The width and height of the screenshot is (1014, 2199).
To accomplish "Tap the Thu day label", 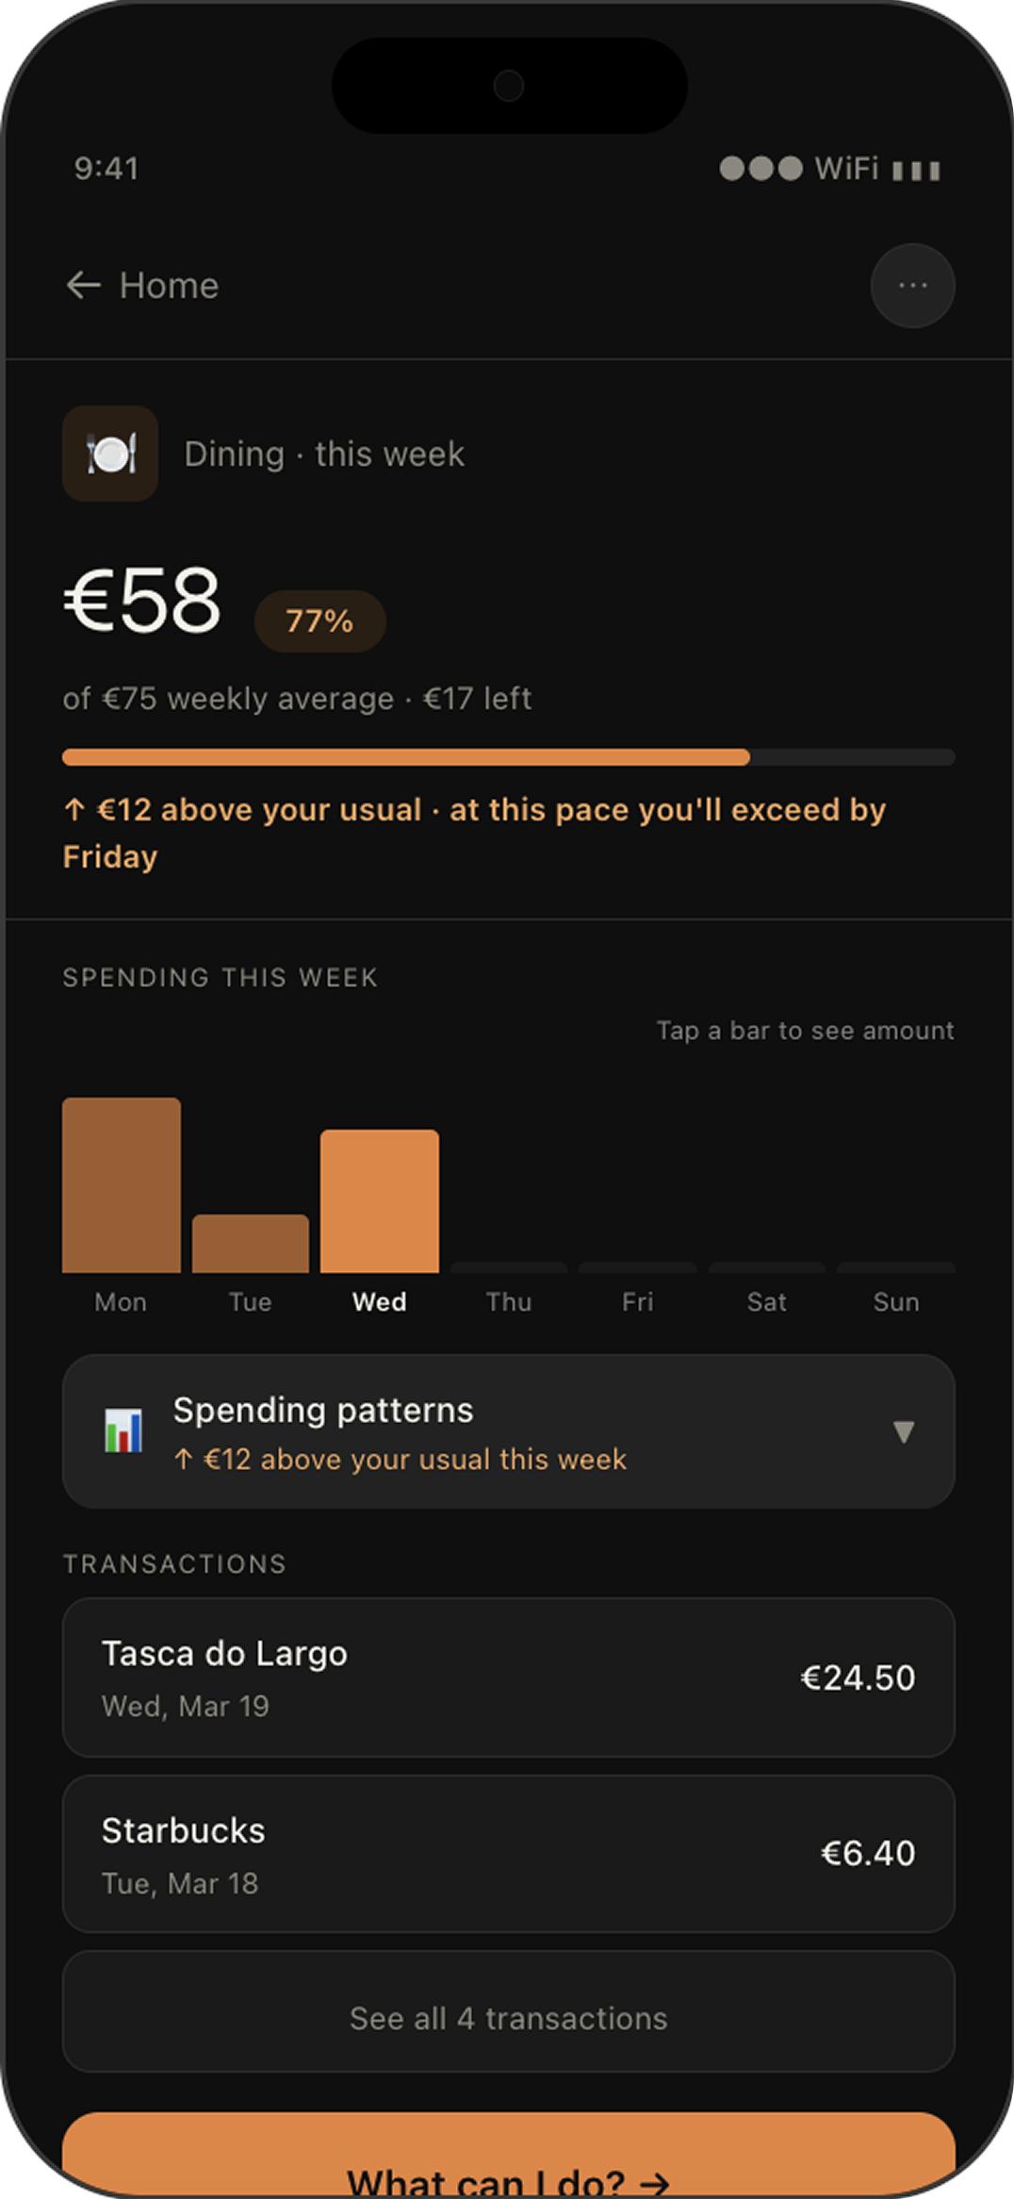I will (x=509, y=1302).
